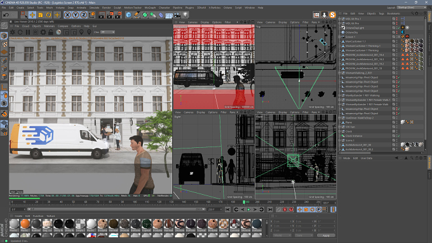
Task: Play animation forward
Action: (x=248, y=210)
